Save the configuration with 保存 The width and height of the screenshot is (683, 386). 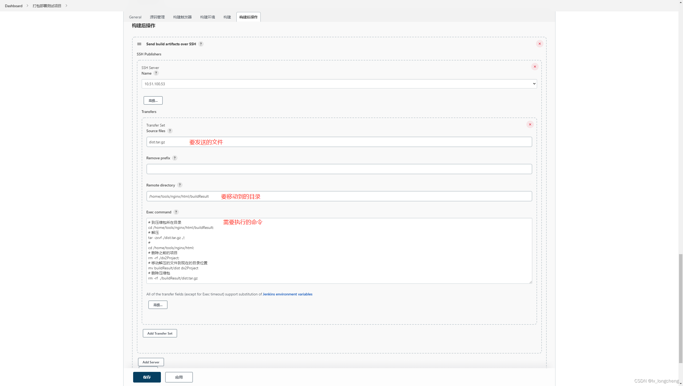pyautogui.click(x=147, y=377)
